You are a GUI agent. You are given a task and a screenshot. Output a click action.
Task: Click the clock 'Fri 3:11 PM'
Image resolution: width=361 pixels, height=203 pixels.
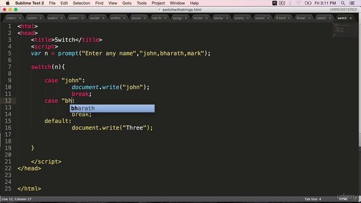pyautogui.click(x=325, y=3)
